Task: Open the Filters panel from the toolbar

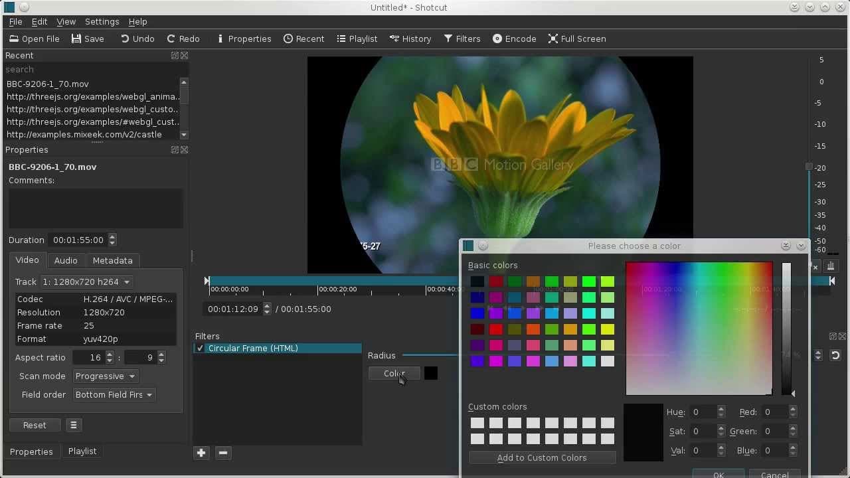Action: point(462,39)
